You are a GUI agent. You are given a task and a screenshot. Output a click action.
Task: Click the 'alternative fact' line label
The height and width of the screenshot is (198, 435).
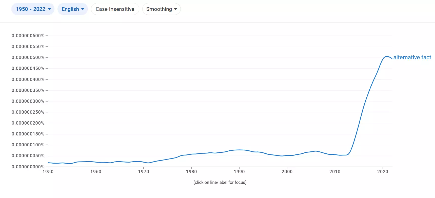pyautogui.click(x=412, y=57)
